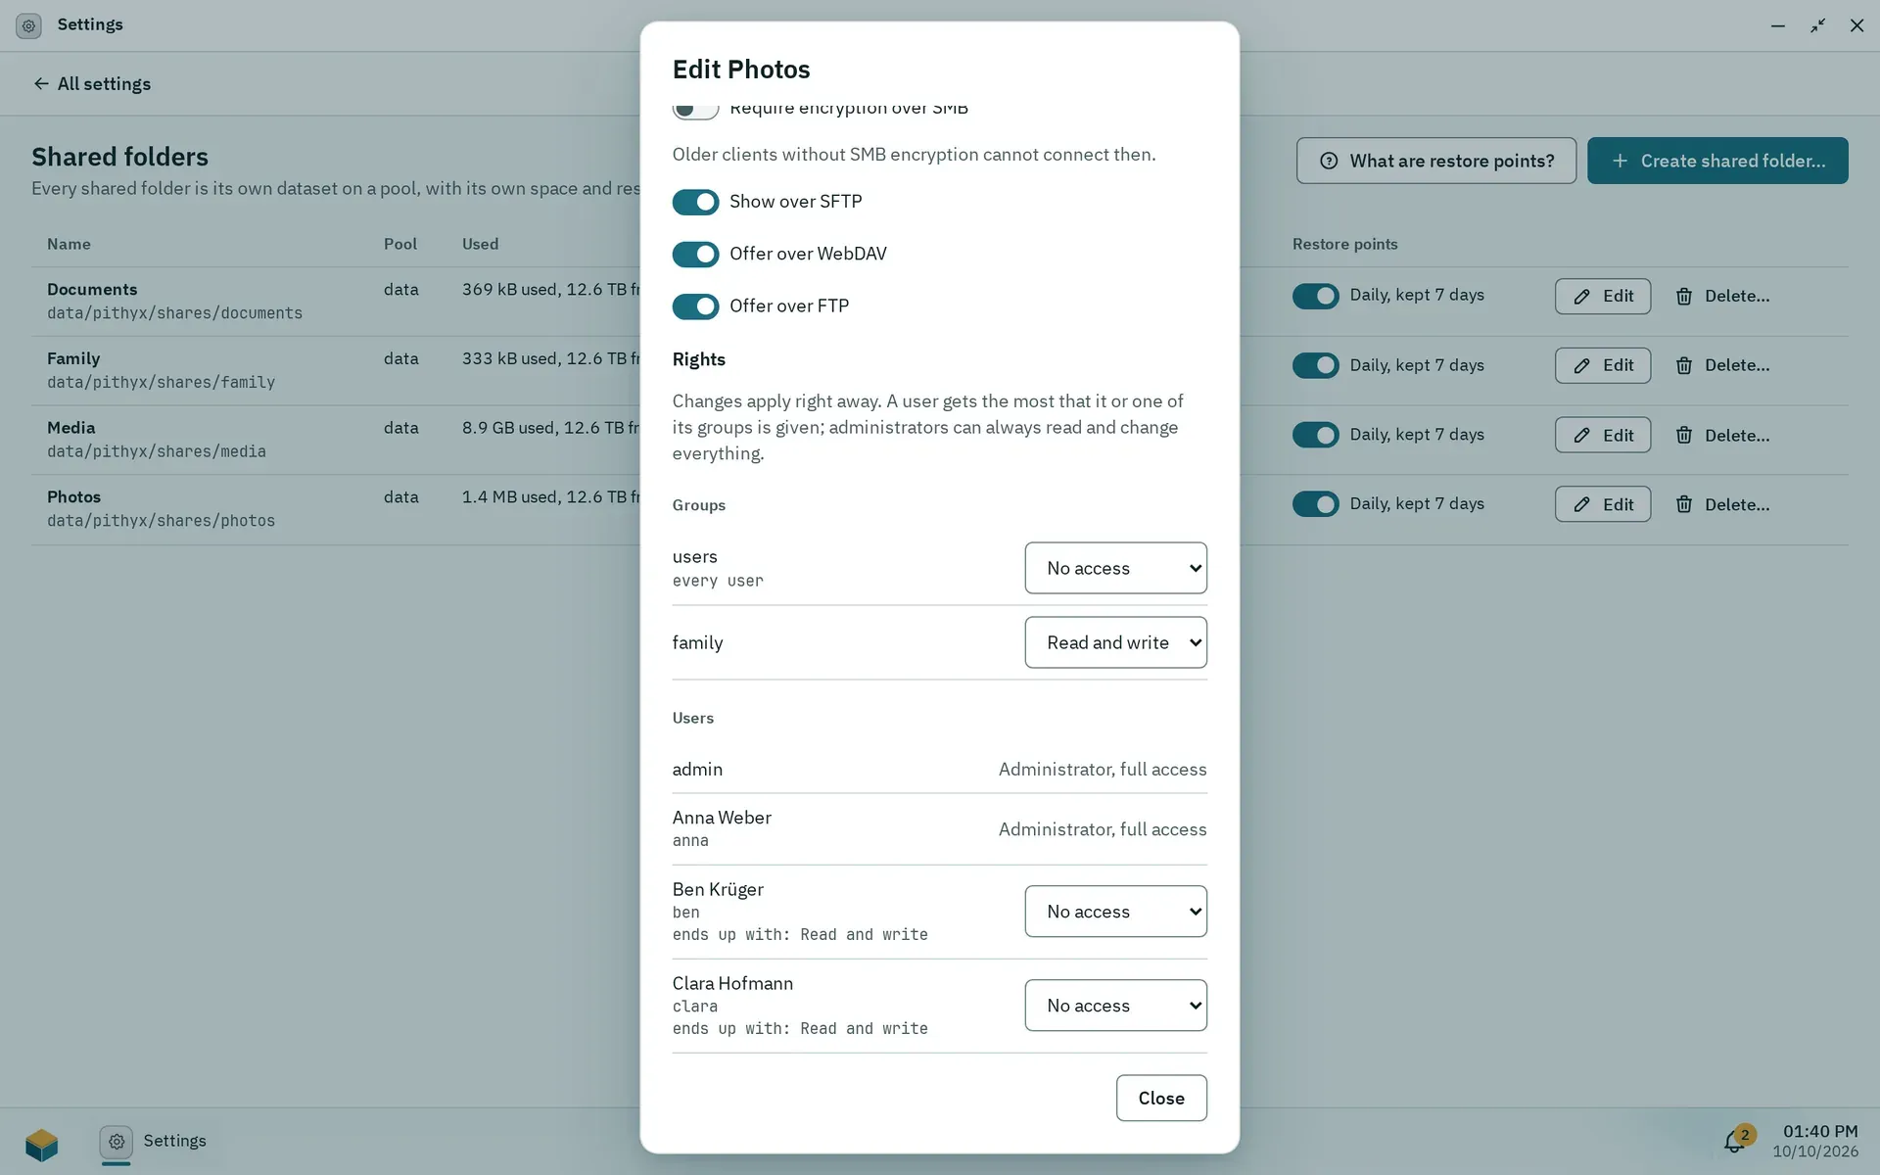Click Edit label in the Family row
1880x1175 pixels.
click(1618, 365)
